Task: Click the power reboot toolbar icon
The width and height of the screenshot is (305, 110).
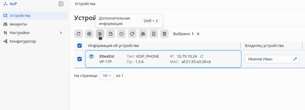Action: click(x=121, y=34)
